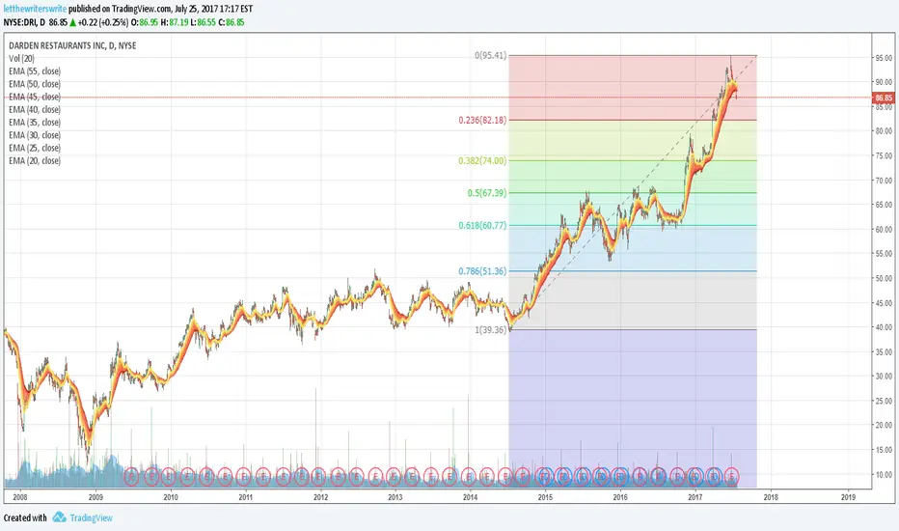Click the 45.00 price axis label
899x531 pixels.
pos(884,303)
